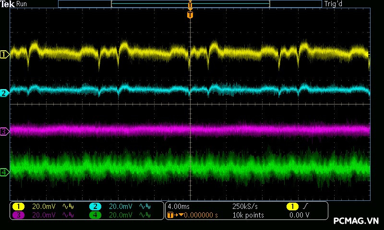Click the orange trigger delay T icon
The width and height of the screenshot is (384, 230).
(x=171, y=215)
